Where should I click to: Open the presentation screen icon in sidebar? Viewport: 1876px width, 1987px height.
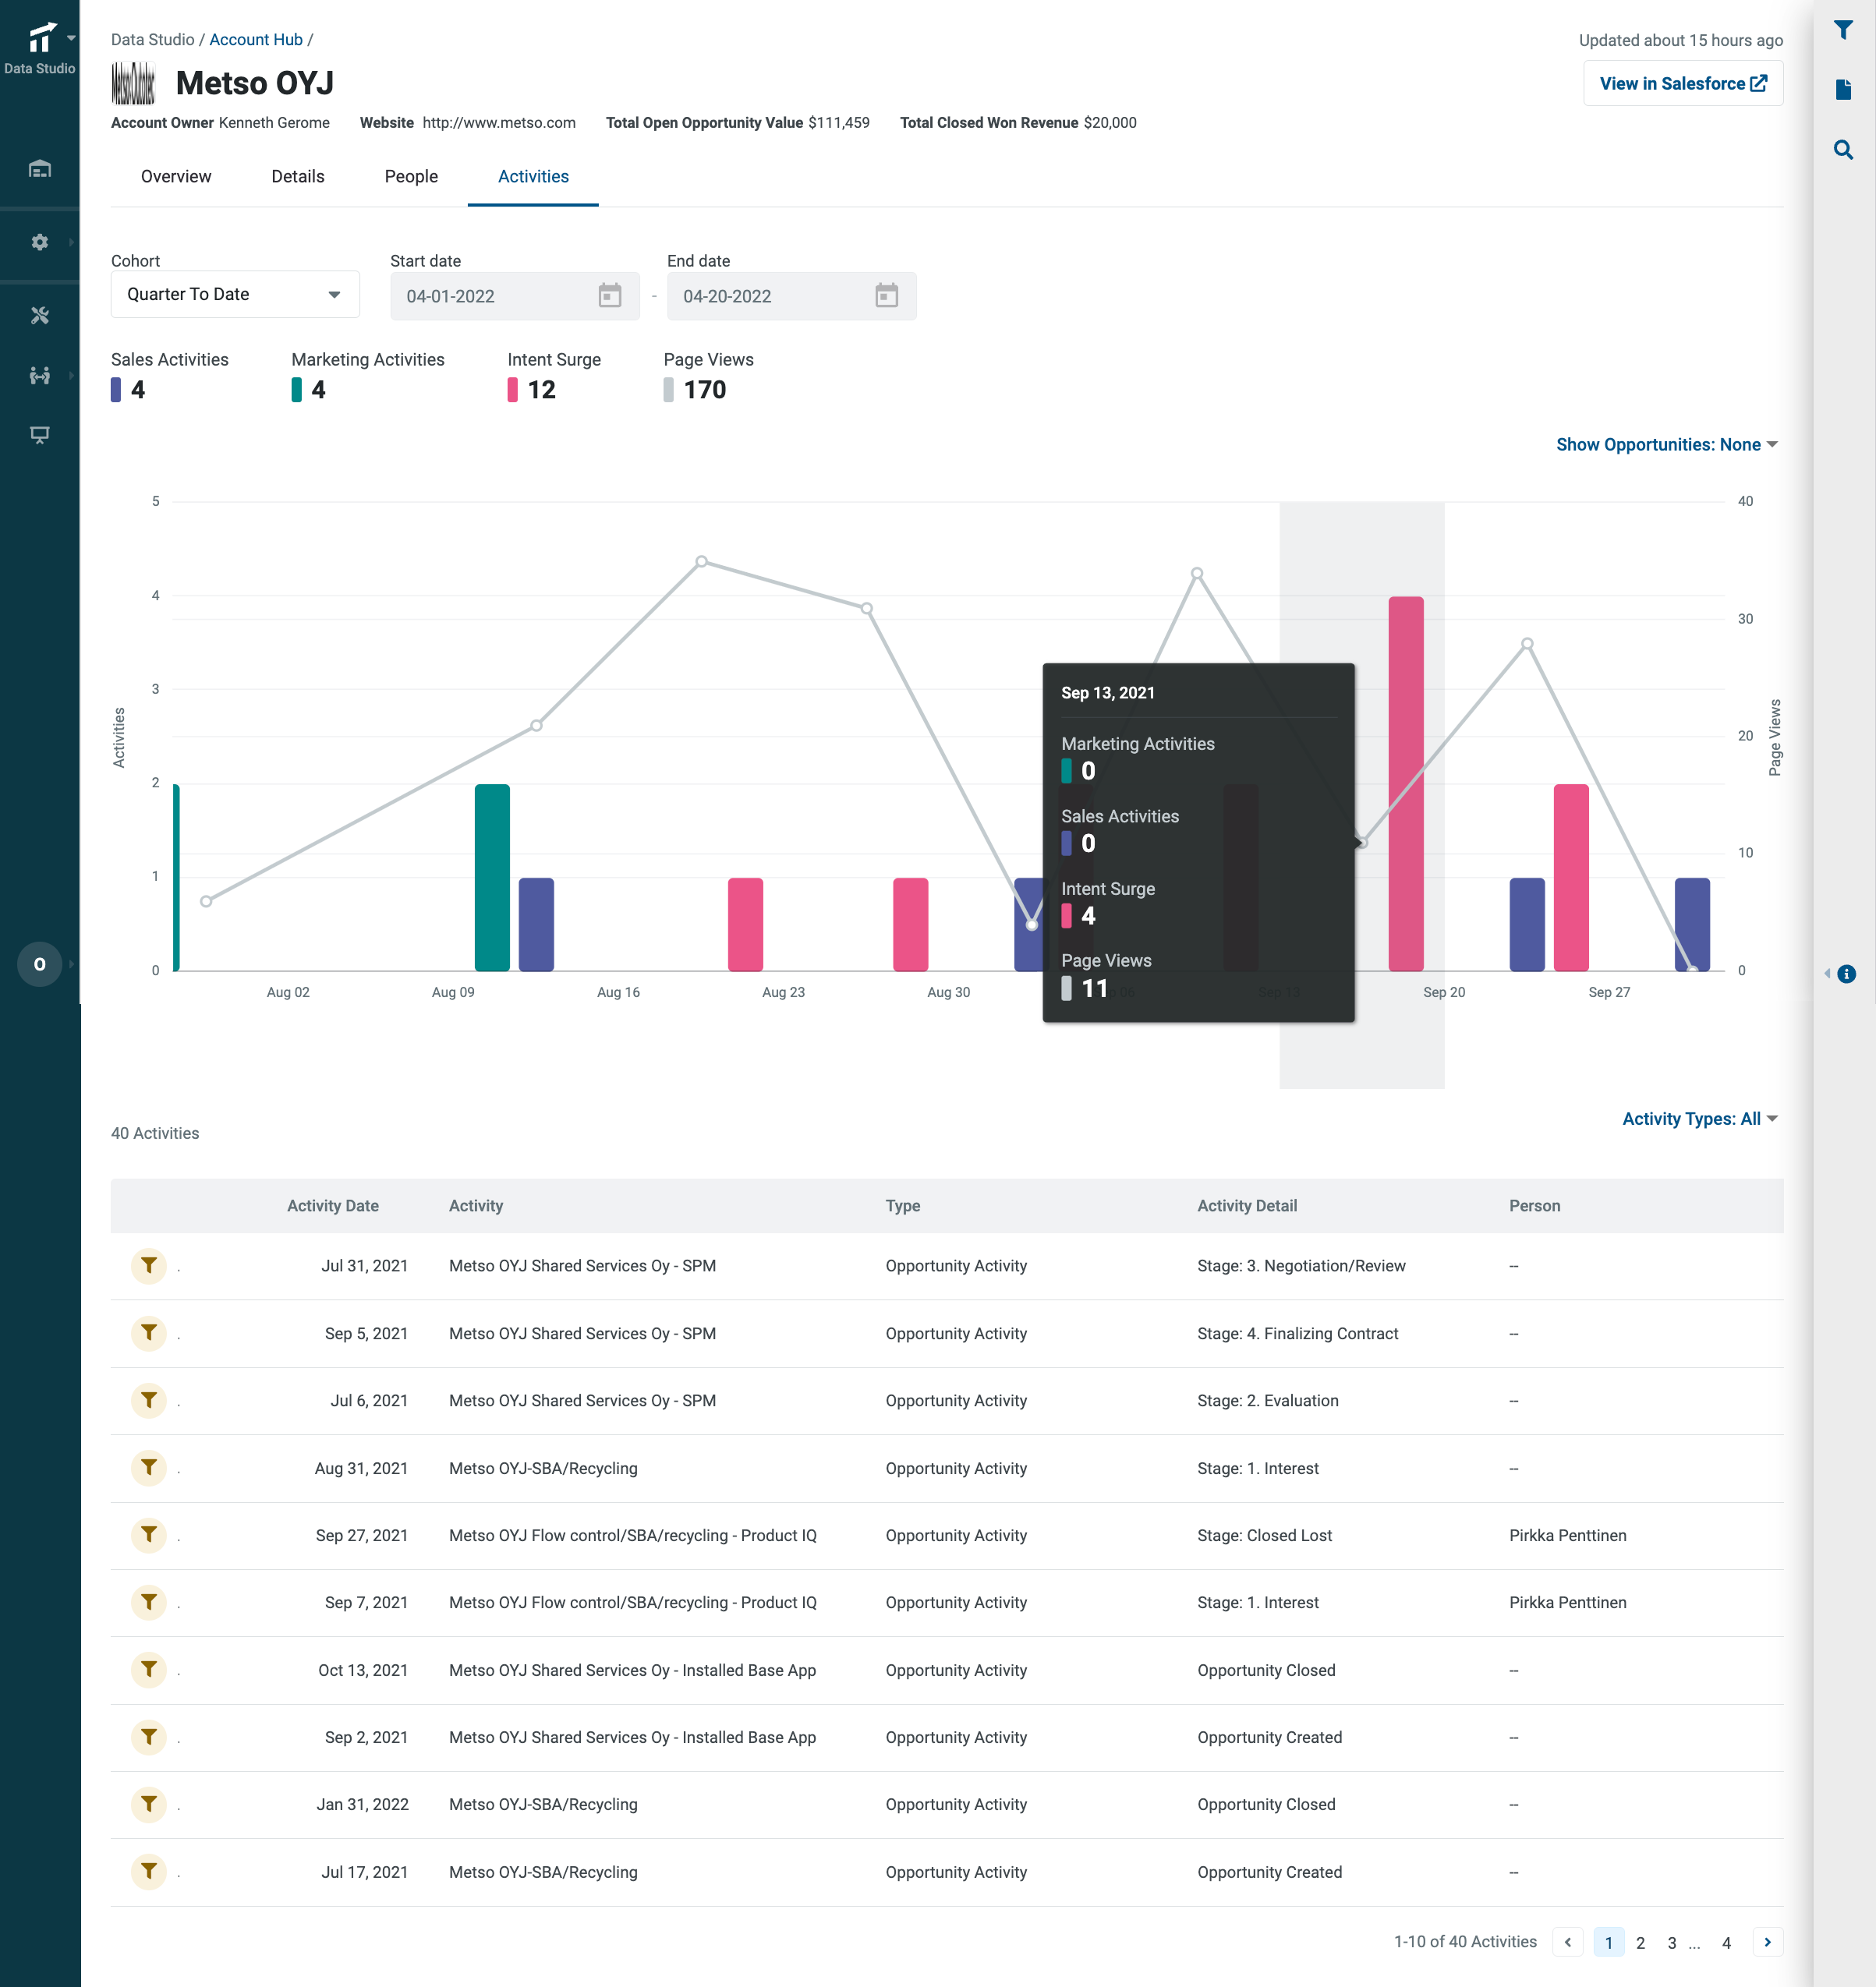point(40,435)
